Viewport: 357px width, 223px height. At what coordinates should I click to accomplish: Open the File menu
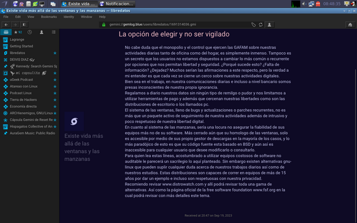click(6, 17)
